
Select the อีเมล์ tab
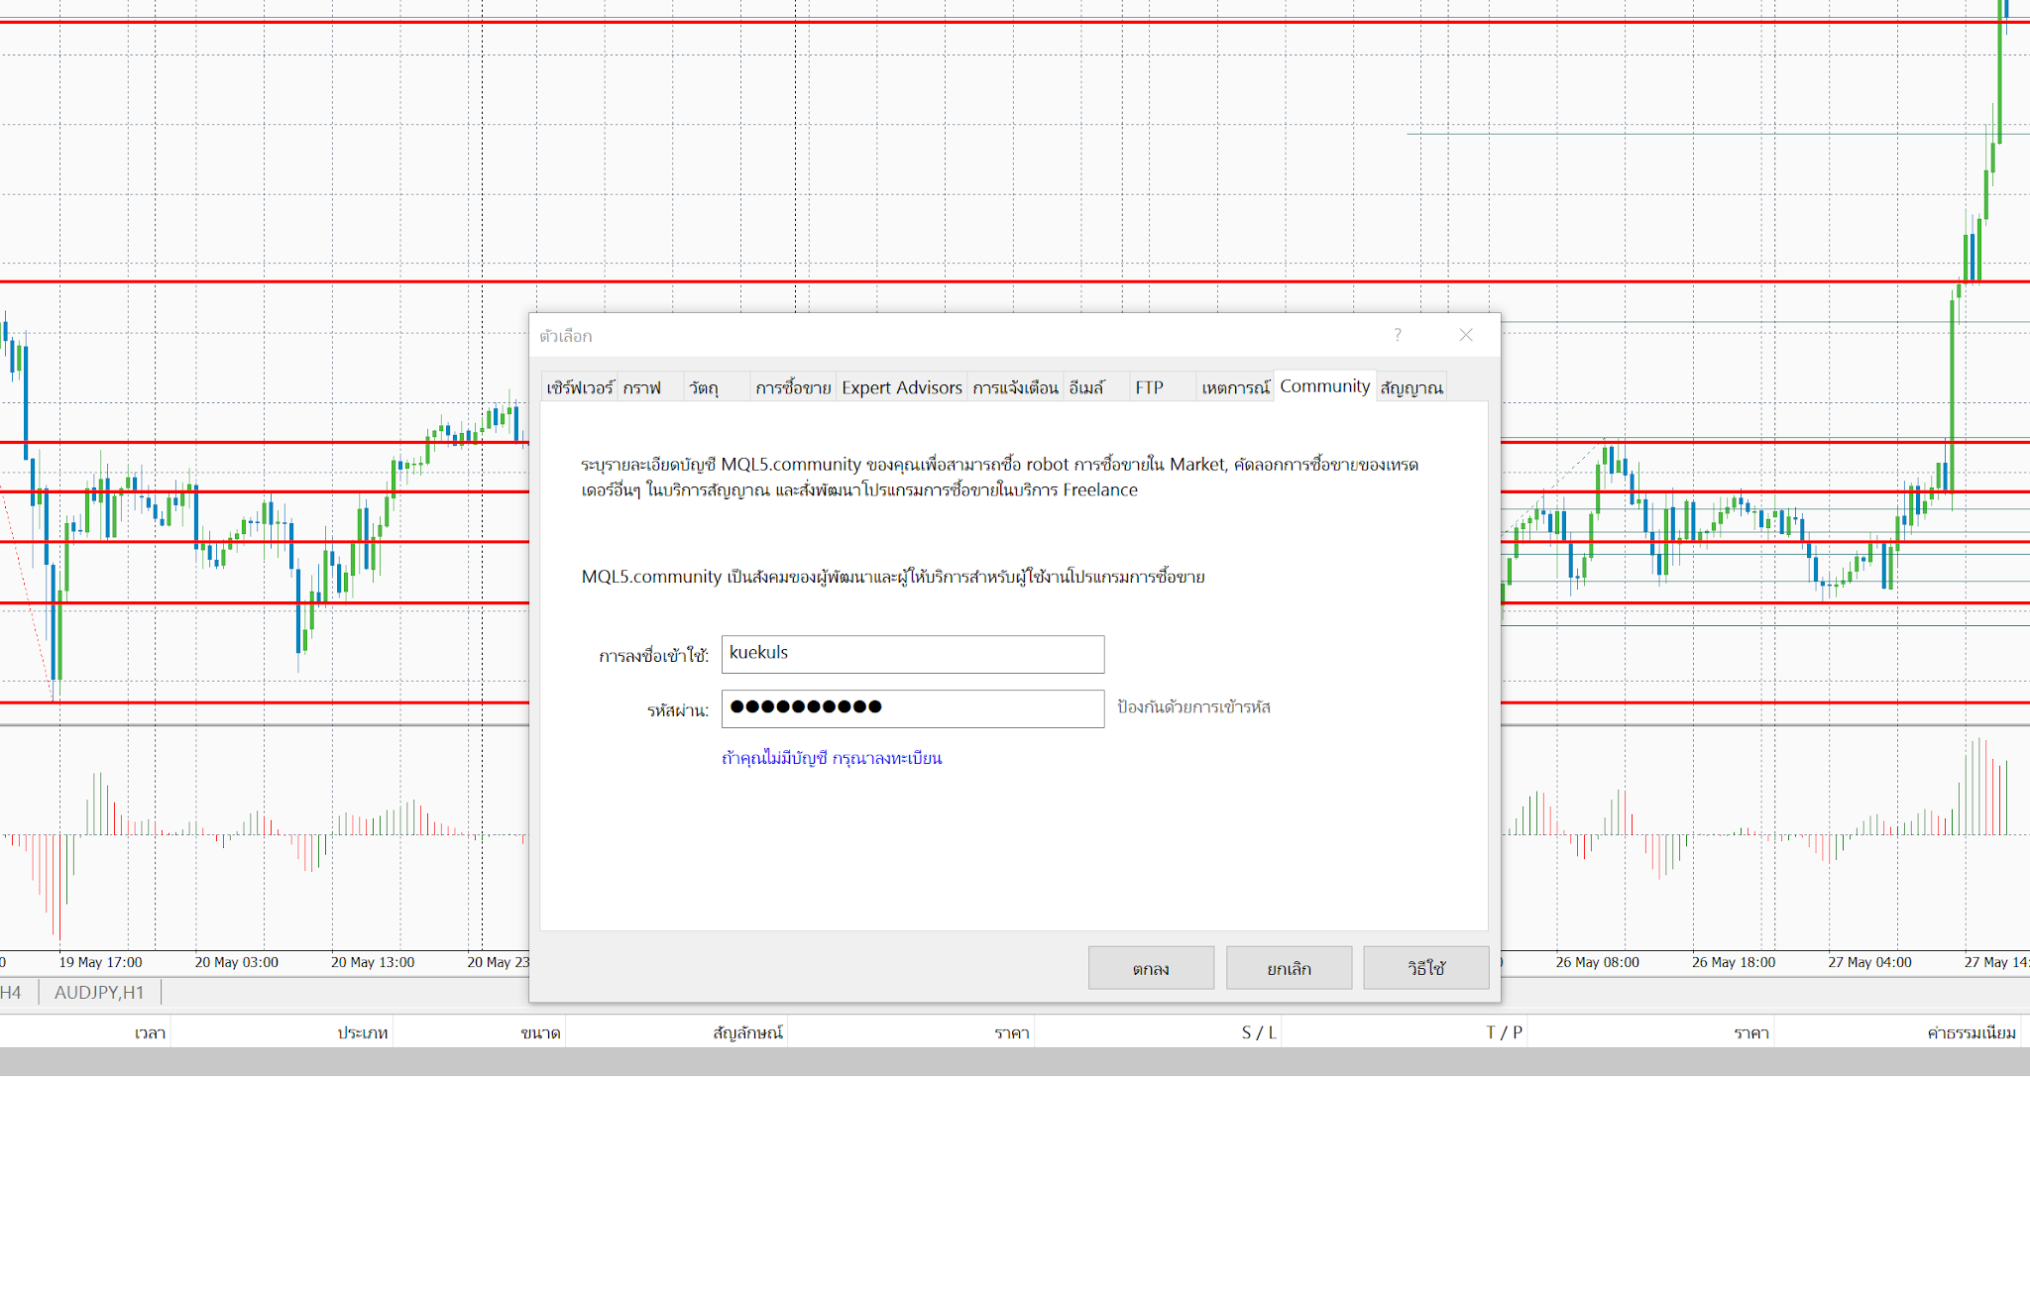[1086, 387]
